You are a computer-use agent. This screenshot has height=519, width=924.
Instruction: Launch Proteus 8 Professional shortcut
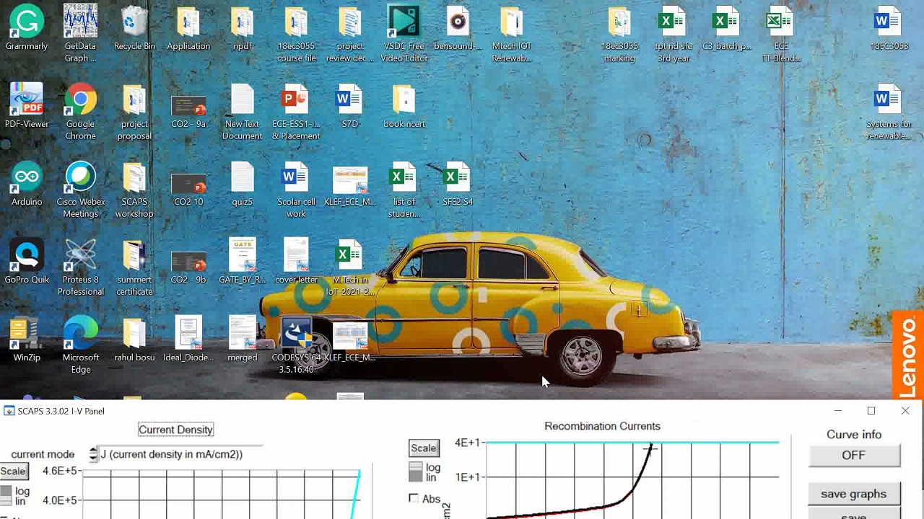point(80,267)
